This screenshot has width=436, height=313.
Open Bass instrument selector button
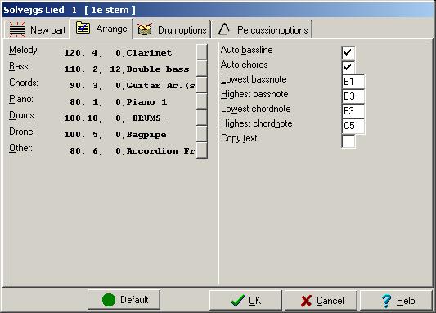tap(201, 69)
